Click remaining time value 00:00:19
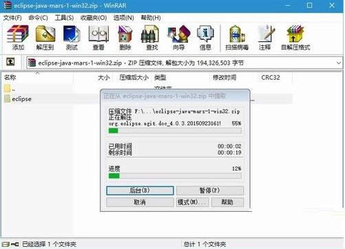The image size is (345, 249). (229, 153)
